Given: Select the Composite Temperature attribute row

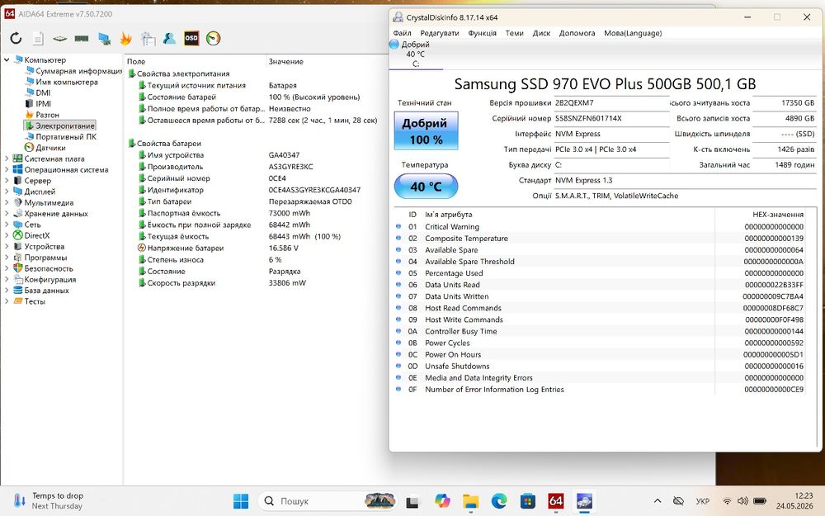Looking at the screenshot, I should coord(600,238).
